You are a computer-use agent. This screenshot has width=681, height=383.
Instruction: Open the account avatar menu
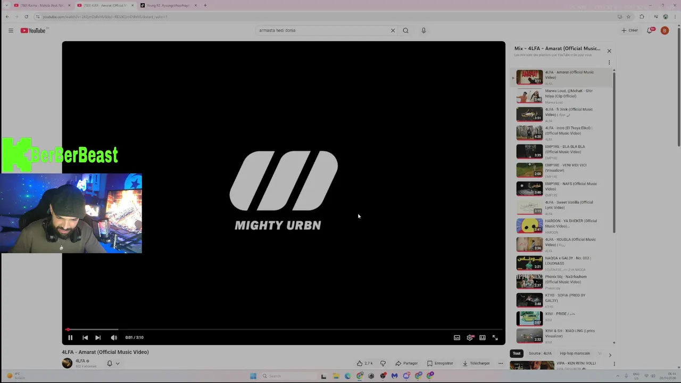tap(665, 30)
